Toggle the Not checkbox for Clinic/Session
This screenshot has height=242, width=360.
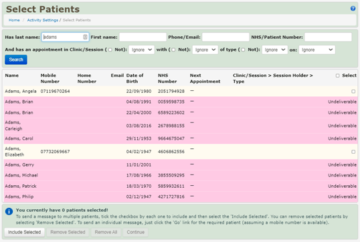point(110,49)
